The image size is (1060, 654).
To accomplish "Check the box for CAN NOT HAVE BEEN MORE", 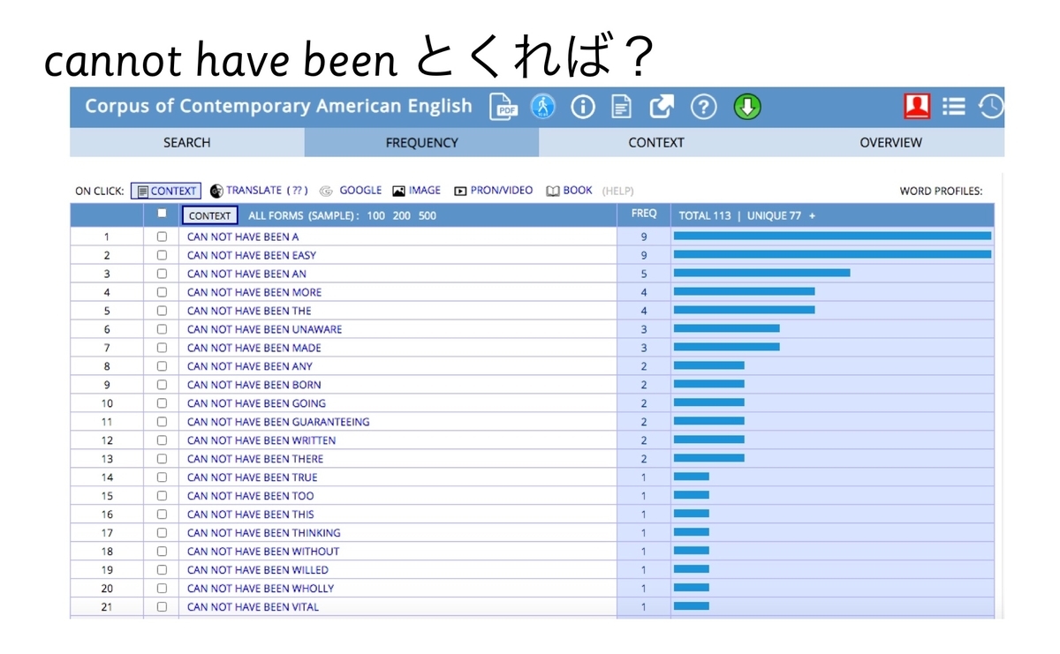I will coord(162,292).
